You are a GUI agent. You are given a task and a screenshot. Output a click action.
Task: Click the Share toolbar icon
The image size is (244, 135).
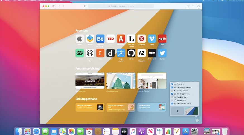[x=188, y=6]
